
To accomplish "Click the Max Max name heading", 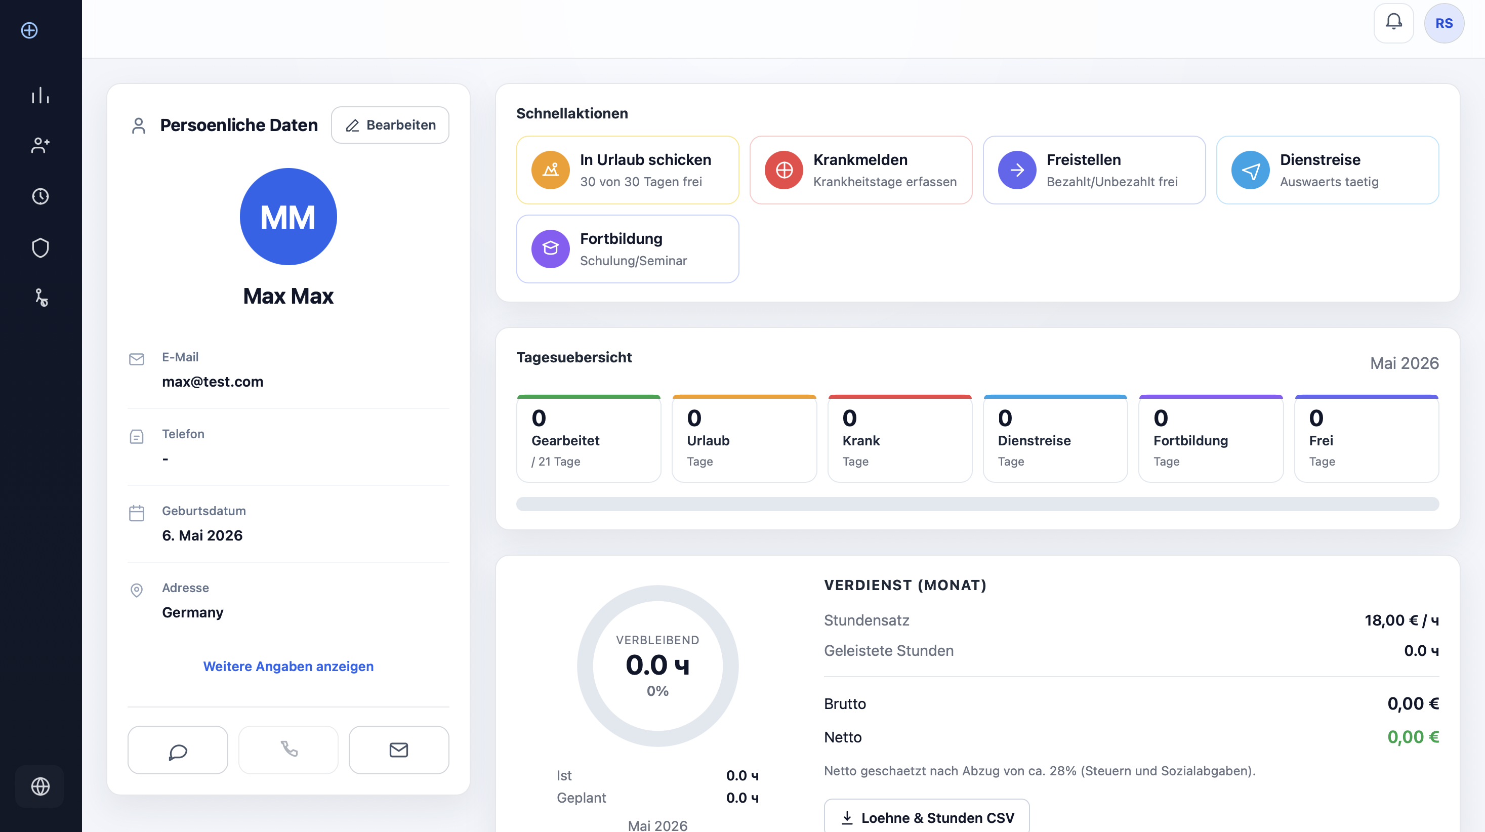I will pyautogui.click(x=288, y=296).
